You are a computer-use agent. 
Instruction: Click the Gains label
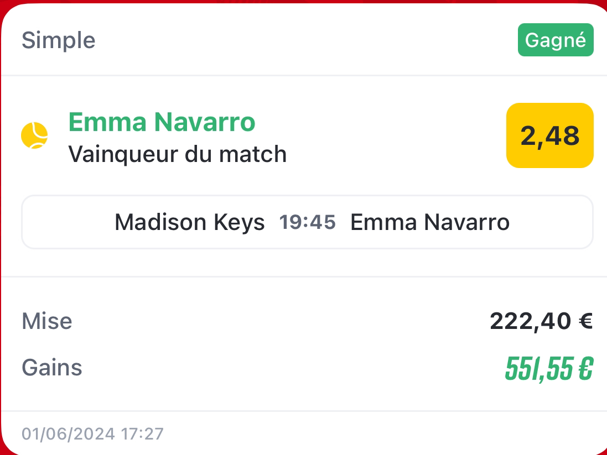pos(52,367)
